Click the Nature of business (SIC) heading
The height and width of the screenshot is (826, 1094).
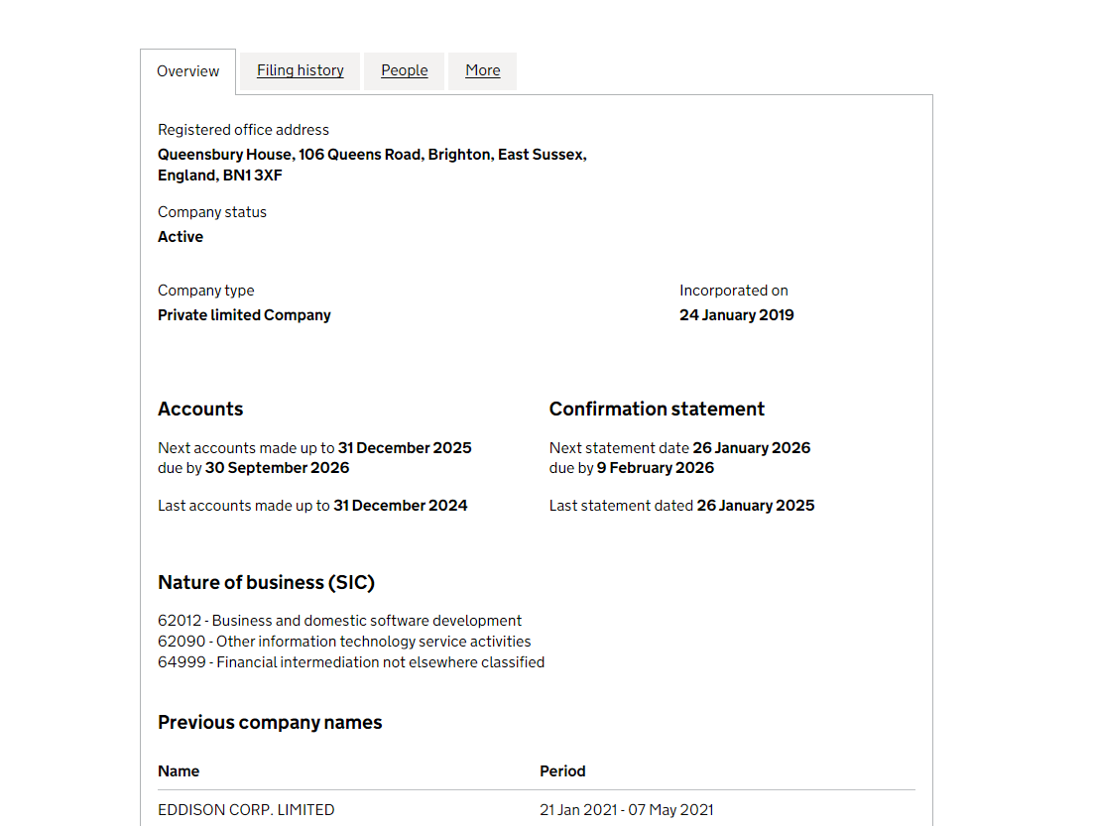click(266, 583)
